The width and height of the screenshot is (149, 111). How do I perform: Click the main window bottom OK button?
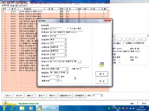pos(132,104)
